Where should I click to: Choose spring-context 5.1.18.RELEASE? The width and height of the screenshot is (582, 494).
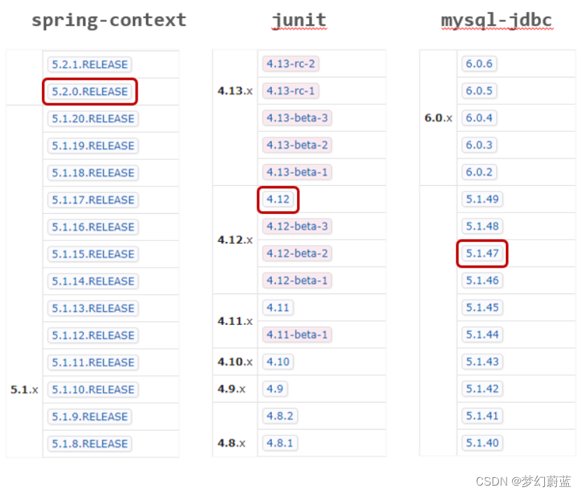[93, 173]
